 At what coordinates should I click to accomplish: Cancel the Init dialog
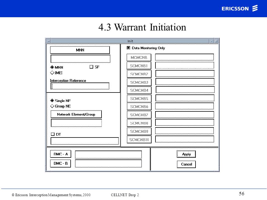pyautogui.click(x=186, y=164)
